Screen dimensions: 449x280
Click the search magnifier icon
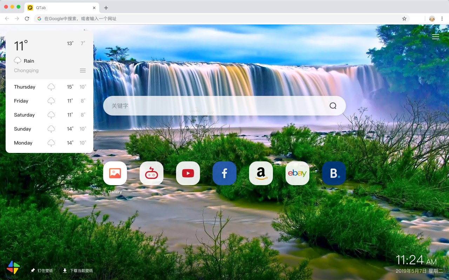pyautogui.click(x=333, y=106)
